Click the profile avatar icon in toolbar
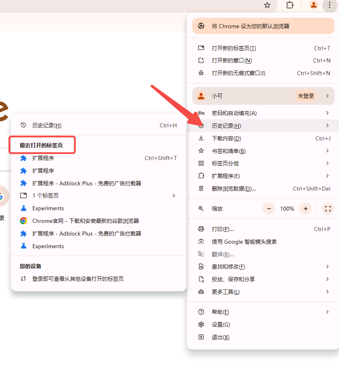339x367 pixels. pos(313,5)
